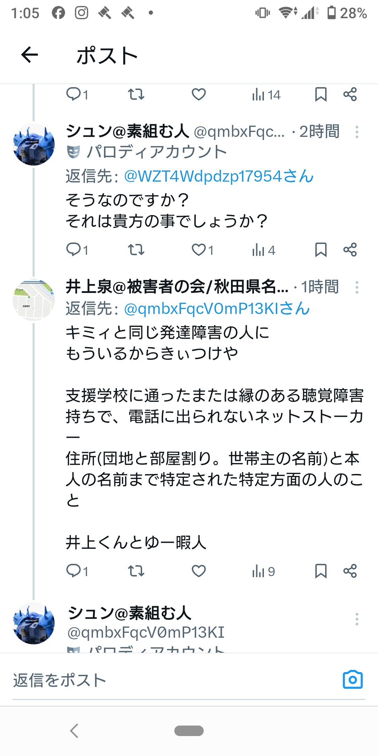Repost 井上泉's post with 9 views
378x756 pixels.
click(x=136, y=571)
